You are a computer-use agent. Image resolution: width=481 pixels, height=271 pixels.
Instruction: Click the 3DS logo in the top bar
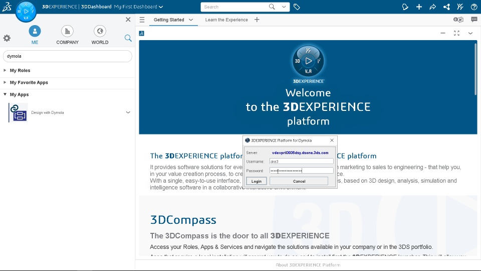click(x=7, y=7)
